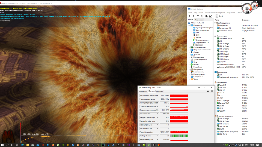Open the Windows Start menu

[2, 145]
